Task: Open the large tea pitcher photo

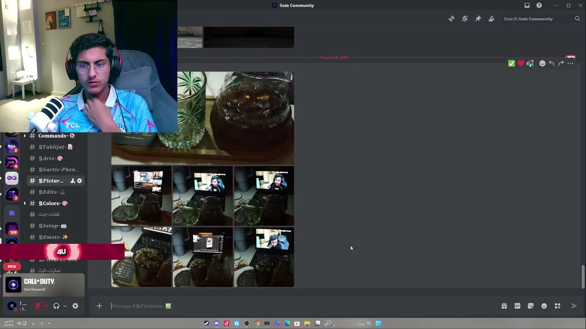Action: tap(236, 118)
